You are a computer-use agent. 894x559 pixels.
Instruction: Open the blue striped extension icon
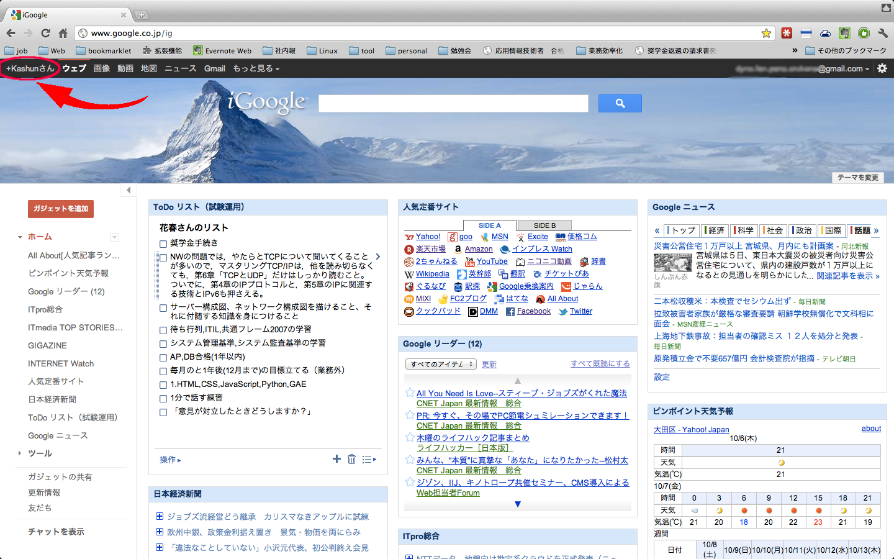click(x=806, y=33)
